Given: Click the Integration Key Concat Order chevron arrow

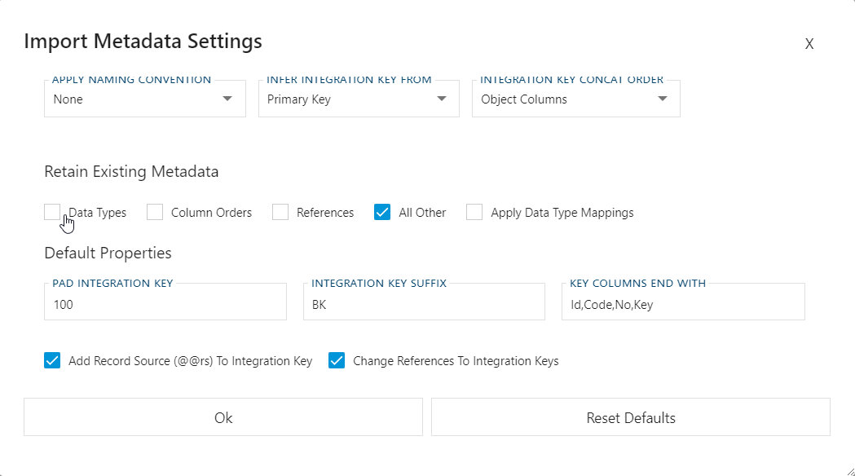Looking at the screenshot, I should [663, 98].
